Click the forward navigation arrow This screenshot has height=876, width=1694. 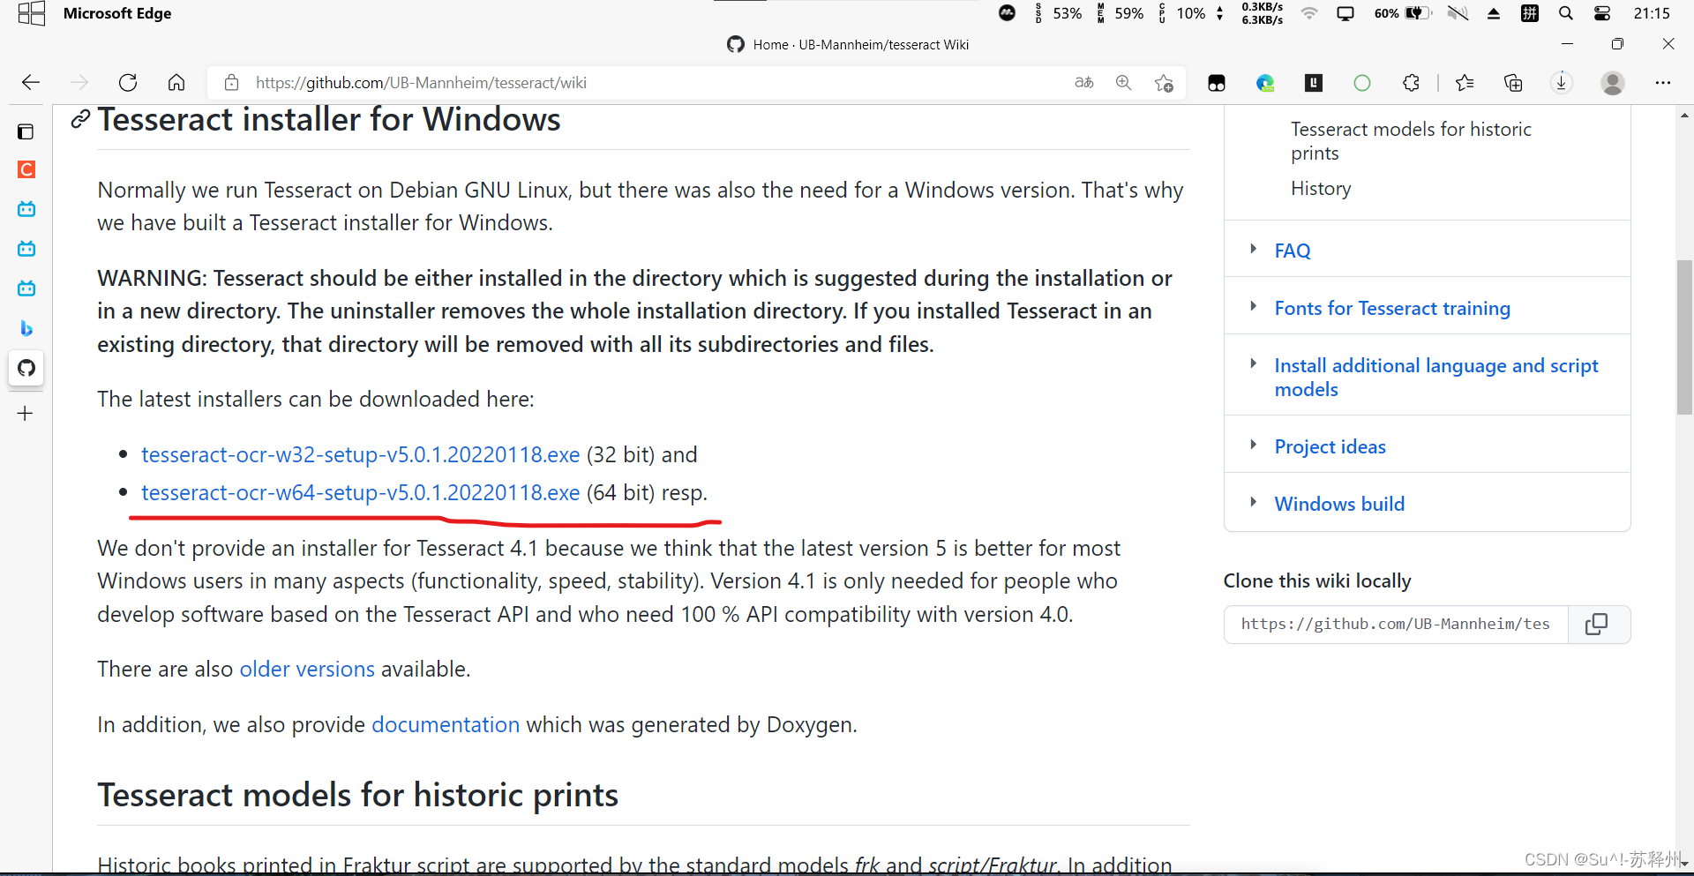click(x=79, y=83)
